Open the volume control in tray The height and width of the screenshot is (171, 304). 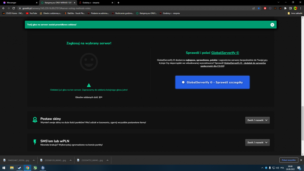point(278,168)
